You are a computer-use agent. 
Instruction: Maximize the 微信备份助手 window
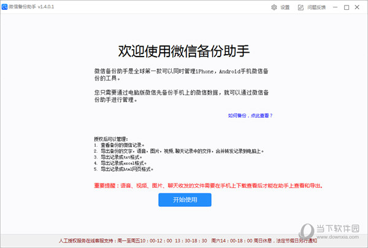(x=347, y=7)
